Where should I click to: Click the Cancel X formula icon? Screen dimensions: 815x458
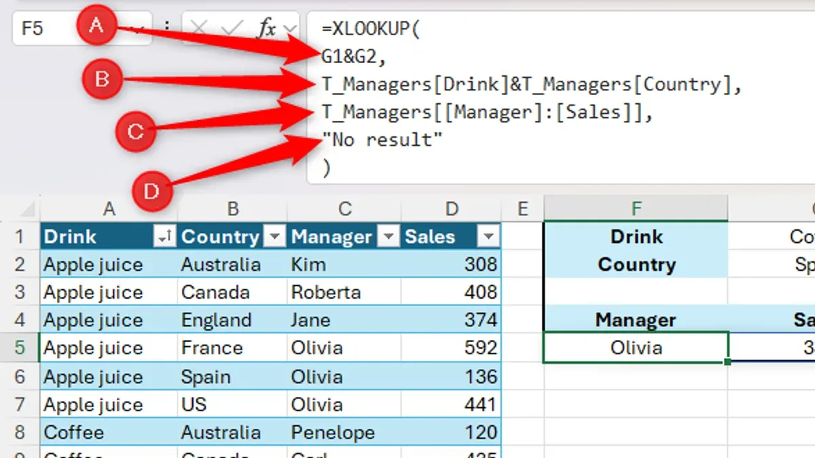tap(199, 28)
